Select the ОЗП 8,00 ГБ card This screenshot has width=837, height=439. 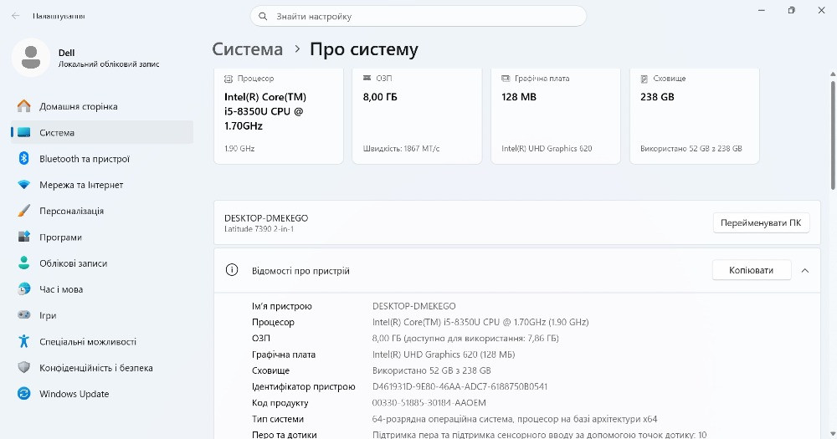417,115
